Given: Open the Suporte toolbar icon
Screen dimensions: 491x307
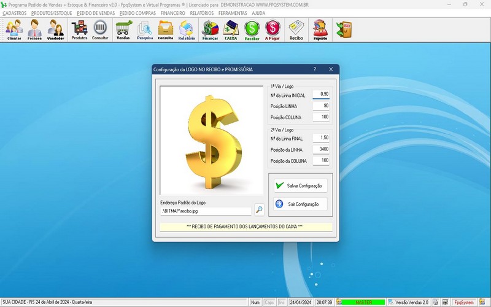Looking at the screenshot, I should tap(320, 29).
